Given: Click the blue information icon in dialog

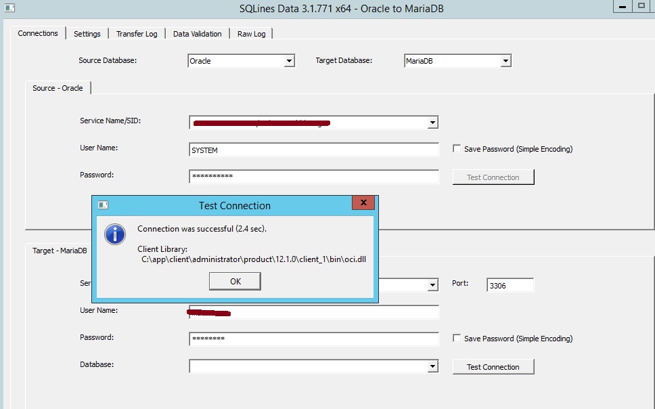Looking at the screenshot, I should (x=115, y=235).
